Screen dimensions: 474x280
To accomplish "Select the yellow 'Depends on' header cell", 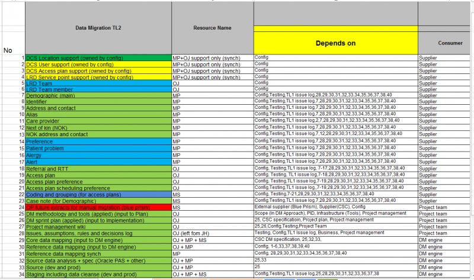I will point(335,43).
